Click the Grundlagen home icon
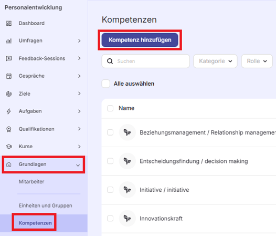 pyautogui.click(x=9, y=165)
